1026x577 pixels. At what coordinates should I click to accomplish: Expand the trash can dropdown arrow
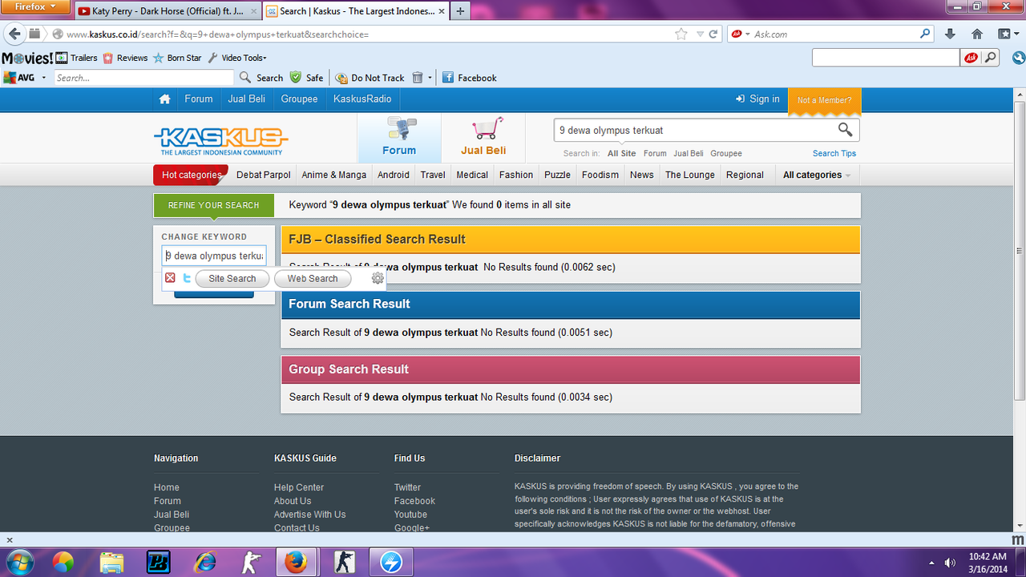pyautogui.click(x=430, y=78)
